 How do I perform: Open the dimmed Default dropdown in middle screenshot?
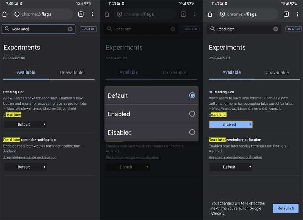128,167
